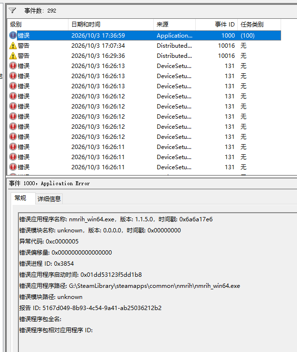Click 警告 level text in the 17:07:34 row
297x352 pixels.
click(24, 46)
